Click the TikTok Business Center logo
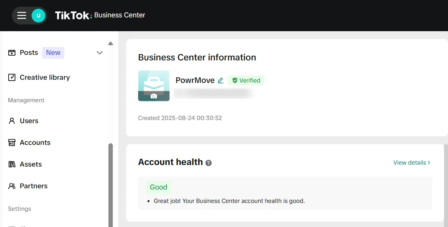 (x=100, y=15)
